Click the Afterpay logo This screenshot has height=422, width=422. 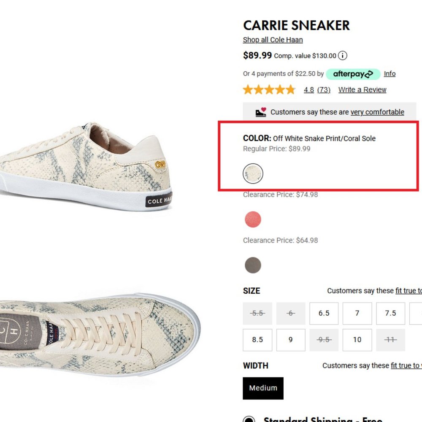[x=353, y=74]
